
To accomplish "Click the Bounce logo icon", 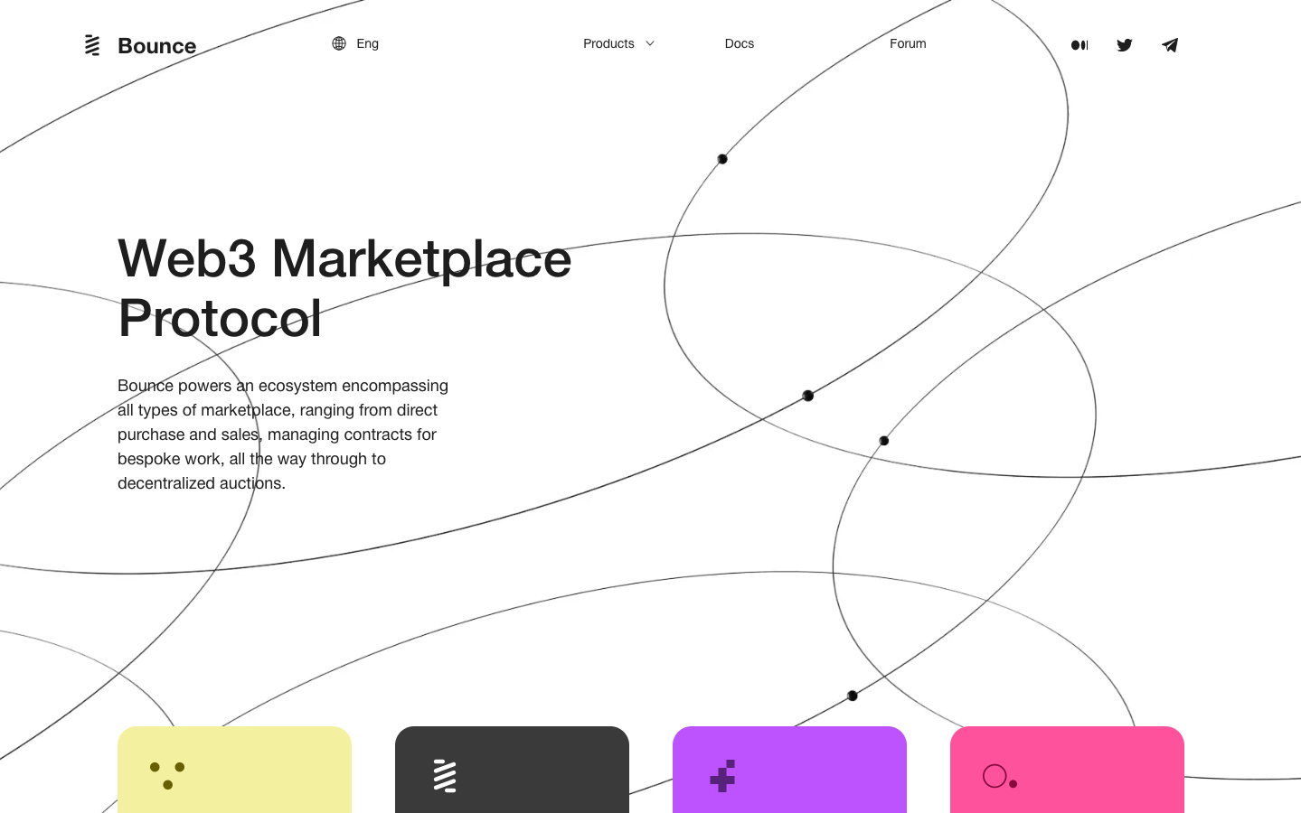I will point(92,45).
